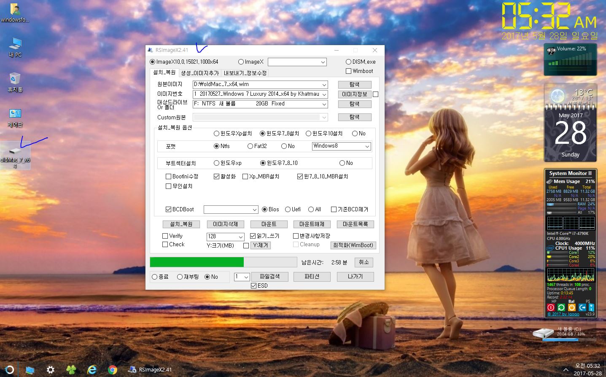This screenshot has height=377, width=606.
Task: Click the 이미지정보 button
Action: point(355,94)
